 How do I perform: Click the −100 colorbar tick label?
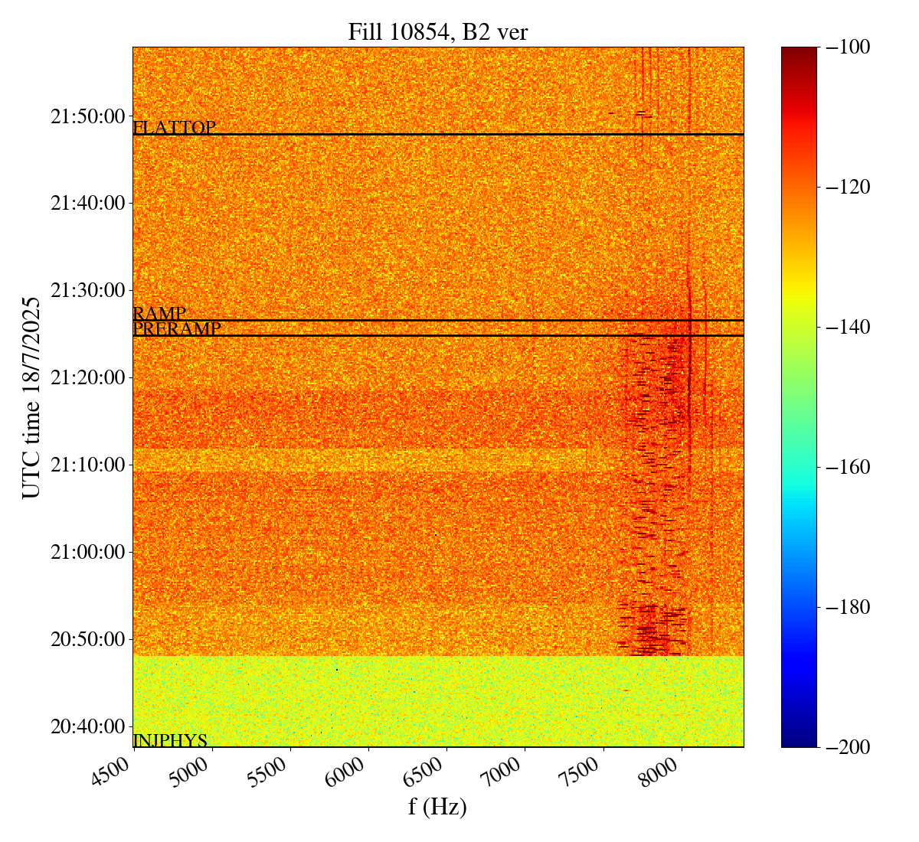pyautogui.click(x=848, y=47)
